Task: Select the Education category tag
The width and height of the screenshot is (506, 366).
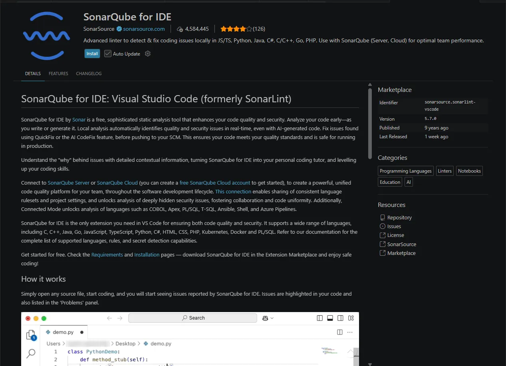Action: point(390,182)
